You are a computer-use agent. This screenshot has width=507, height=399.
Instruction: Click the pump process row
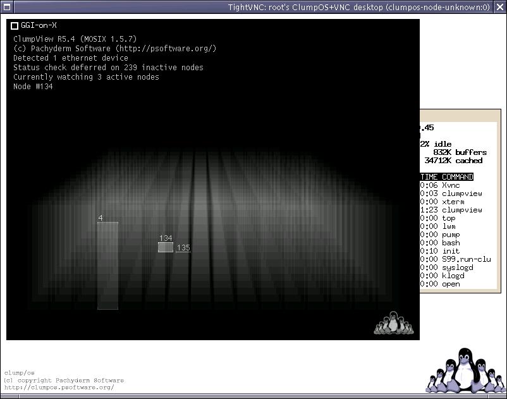pos(440,235)
